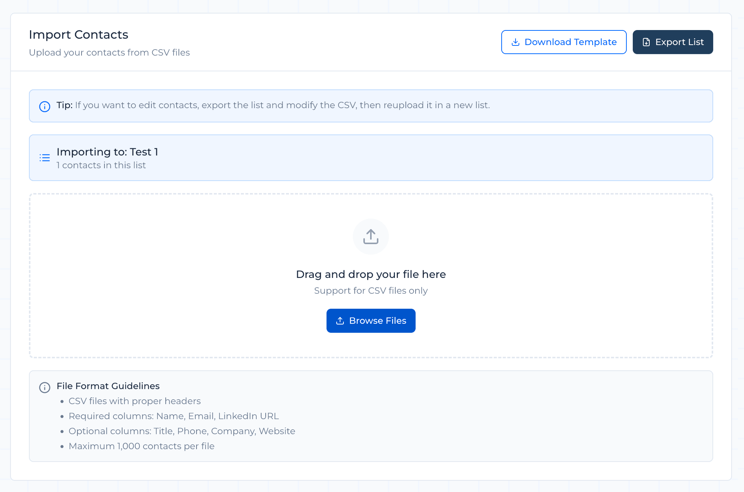
Task: Click the Export List button
Action: pyautogui.click(x=673, y=42)
